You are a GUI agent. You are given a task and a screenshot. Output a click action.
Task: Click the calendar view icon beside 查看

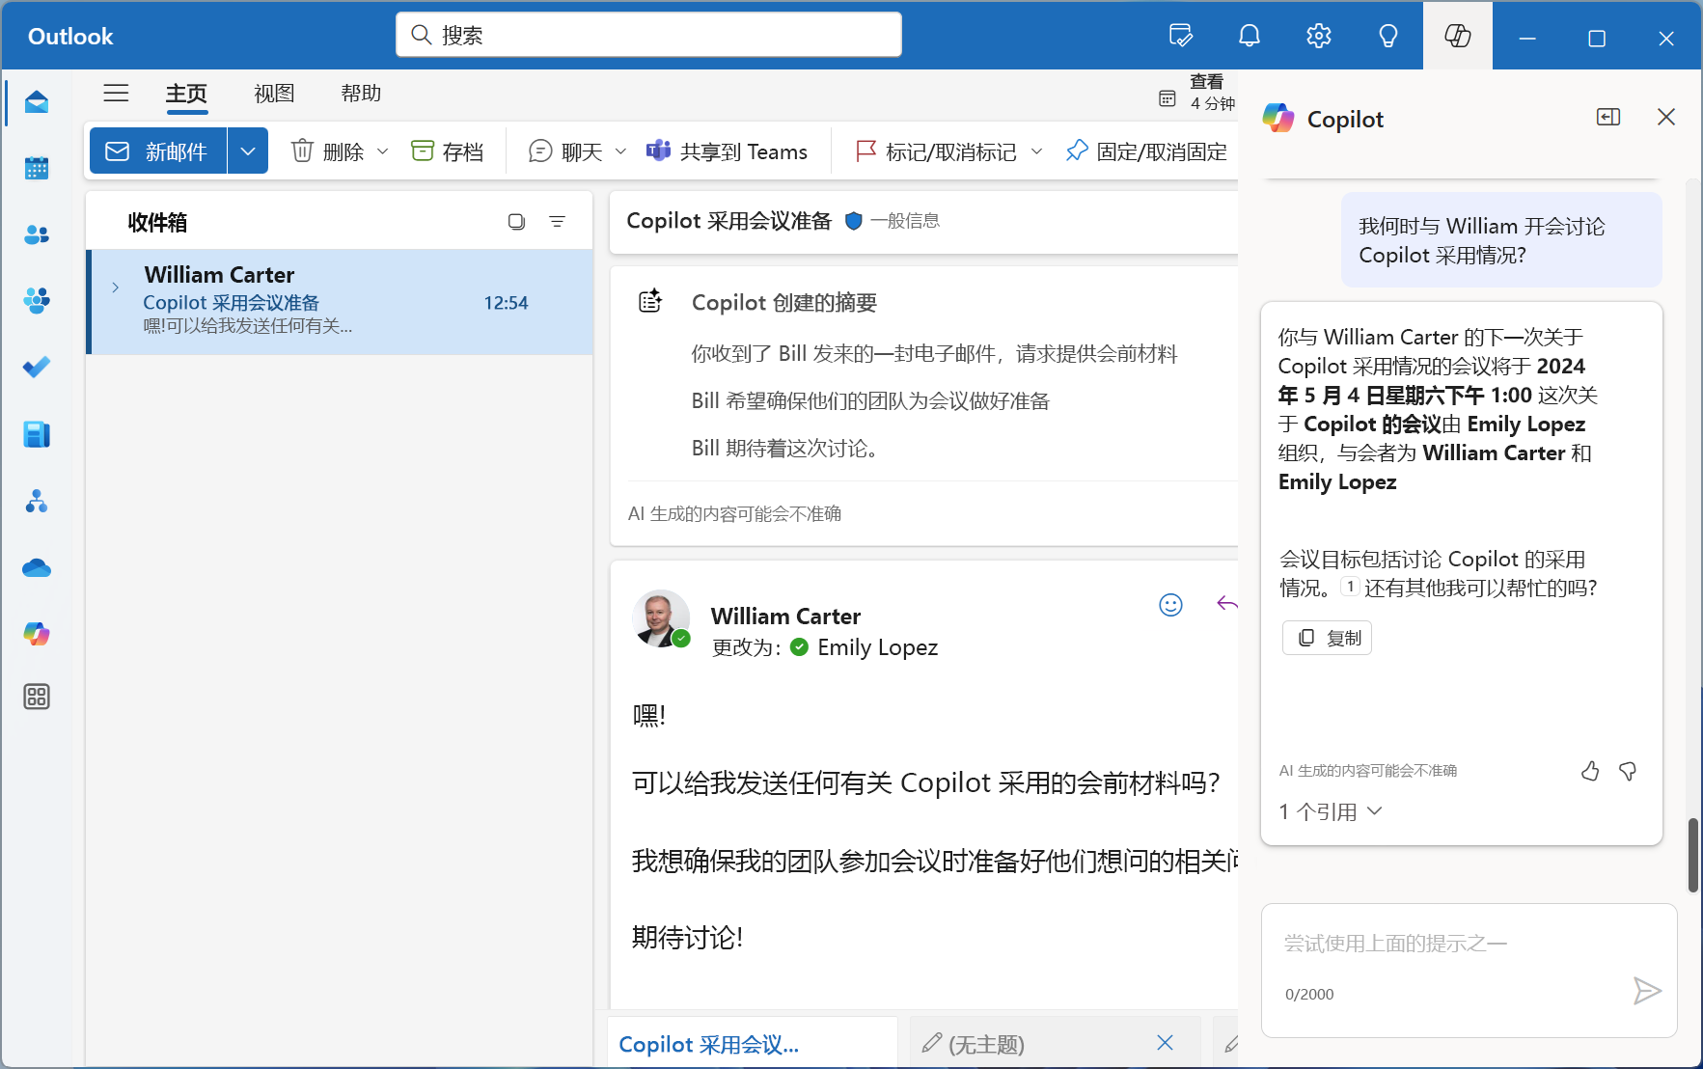[1167, 98]
